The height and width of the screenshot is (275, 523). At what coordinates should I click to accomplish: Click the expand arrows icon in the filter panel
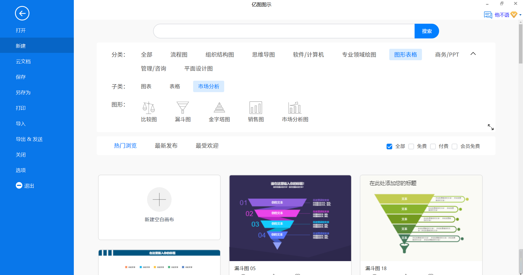point(491,127)
